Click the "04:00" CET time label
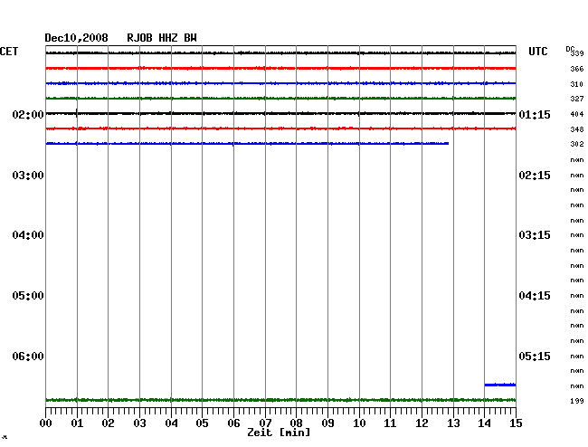The height and width of the screenshot is (447, 588). [28, 235]
